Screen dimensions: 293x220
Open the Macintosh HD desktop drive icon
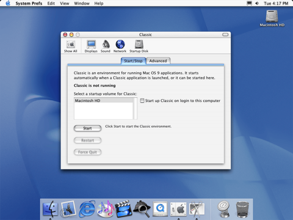(x=272, y=18)
